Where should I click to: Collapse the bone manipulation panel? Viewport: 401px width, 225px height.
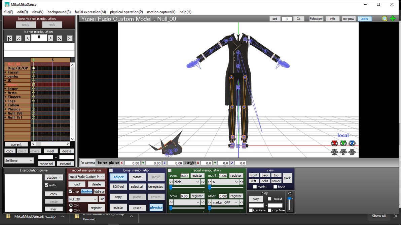tap(111, 170)
